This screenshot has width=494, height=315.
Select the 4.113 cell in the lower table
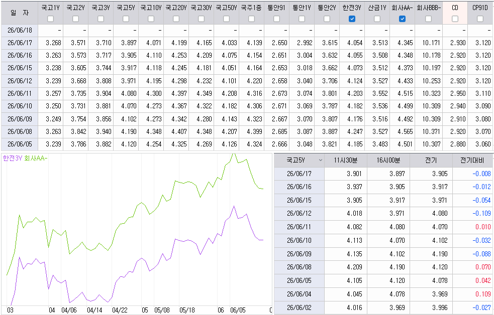[354, 240]
